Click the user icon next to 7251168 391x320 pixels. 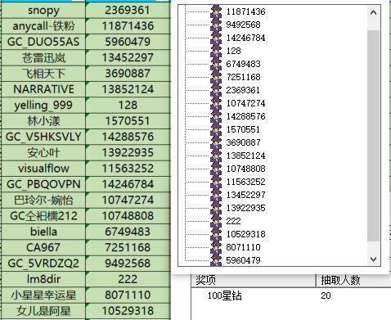pyautogui.click(x=216, y=77)
